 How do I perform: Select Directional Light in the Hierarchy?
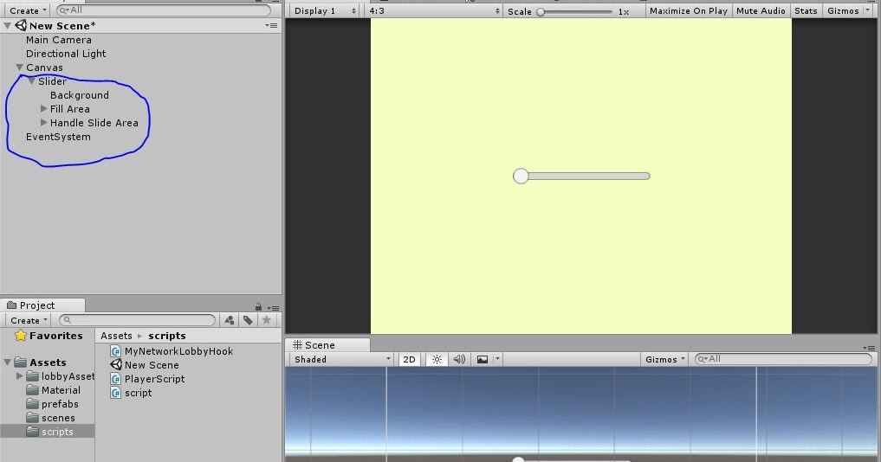point(66,54)
